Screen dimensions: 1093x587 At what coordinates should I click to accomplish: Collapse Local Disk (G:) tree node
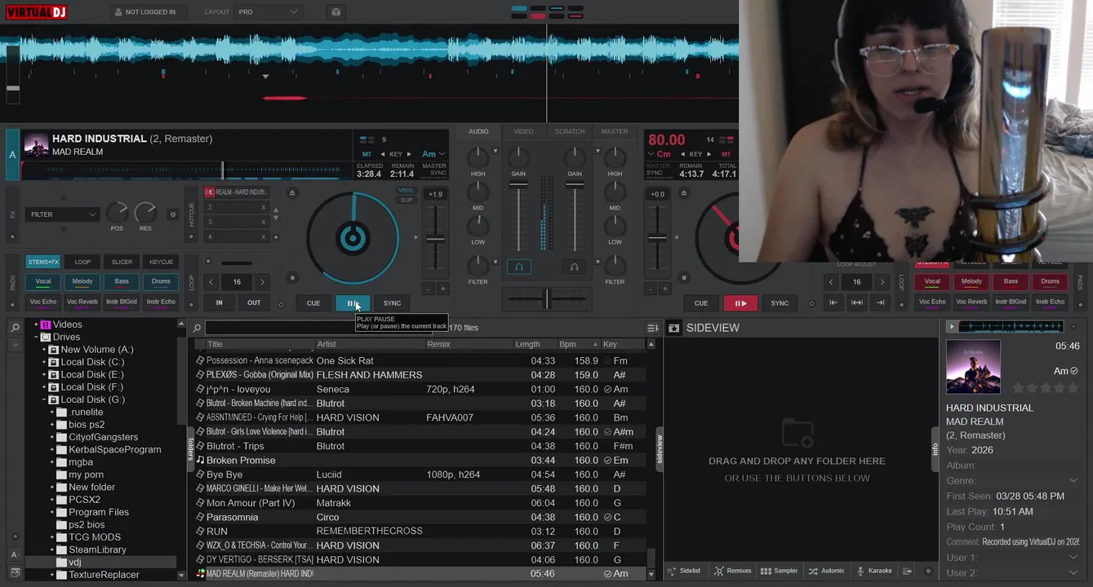pos(44,399)
